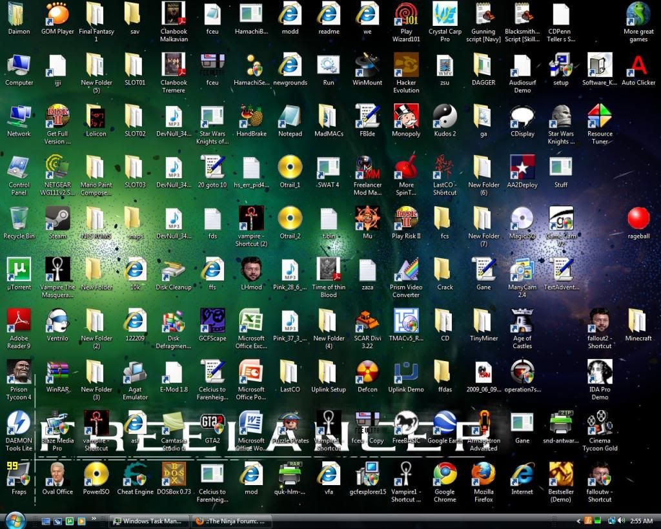Screen dimensions: 661x529
Task: Click Show Desktop quick launch icon
Action: click(x=46, y=521)
